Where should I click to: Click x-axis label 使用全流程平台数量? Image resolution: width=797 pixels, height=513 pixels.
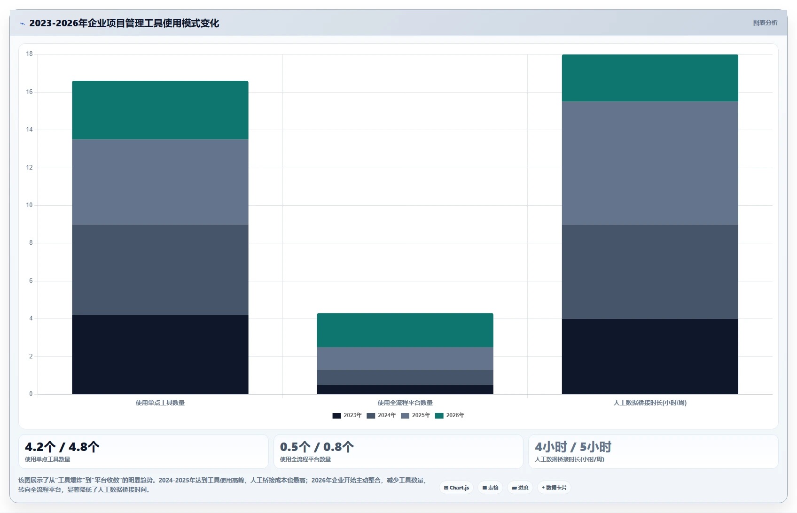pyautogui.click(x=405, y=403)
